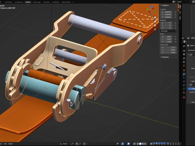
Task: Open the pivot point dropdown in footer
Action: coord(73,144)
